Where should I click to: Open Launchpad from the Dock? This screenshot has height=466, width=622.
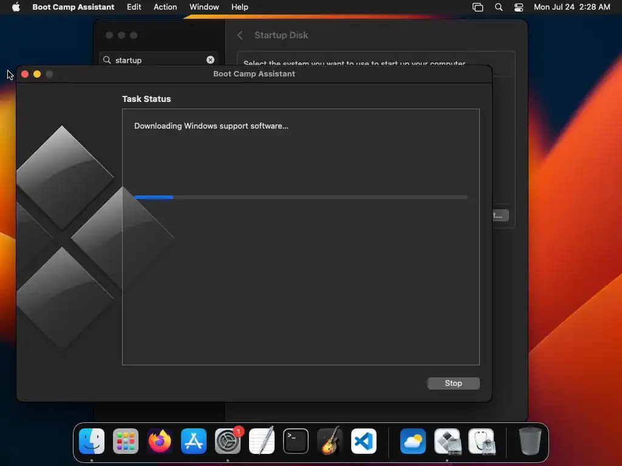pos(126,441)
